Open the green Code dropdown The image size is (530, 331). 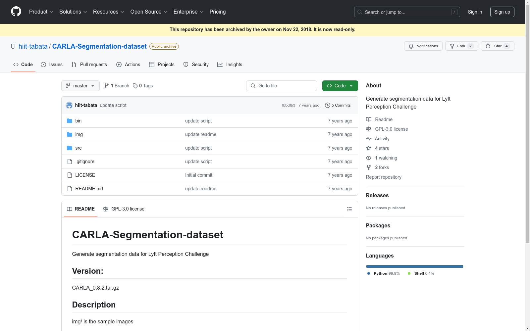340,86
